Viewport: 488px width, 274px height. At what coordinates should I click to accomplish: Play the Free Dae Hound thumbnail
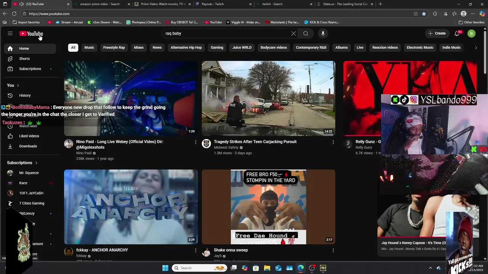click(x=268, y=207)
